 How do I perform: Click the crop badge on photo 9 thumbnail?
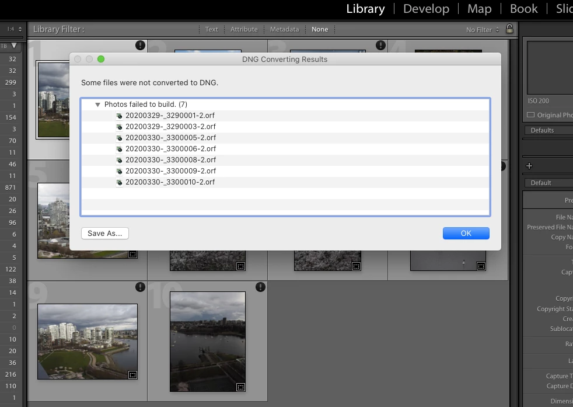(x=132, y=375)
